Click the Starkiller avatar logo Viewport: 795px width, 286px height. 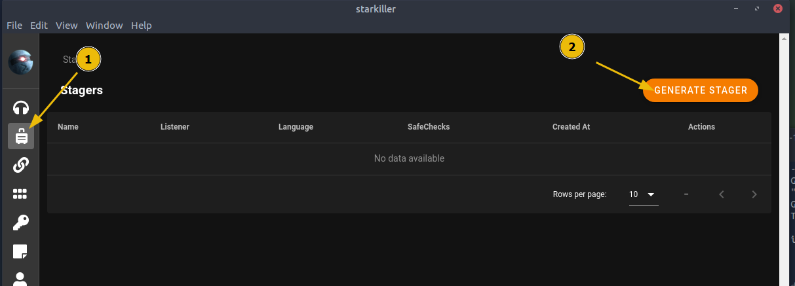click(x=21, y=62)
